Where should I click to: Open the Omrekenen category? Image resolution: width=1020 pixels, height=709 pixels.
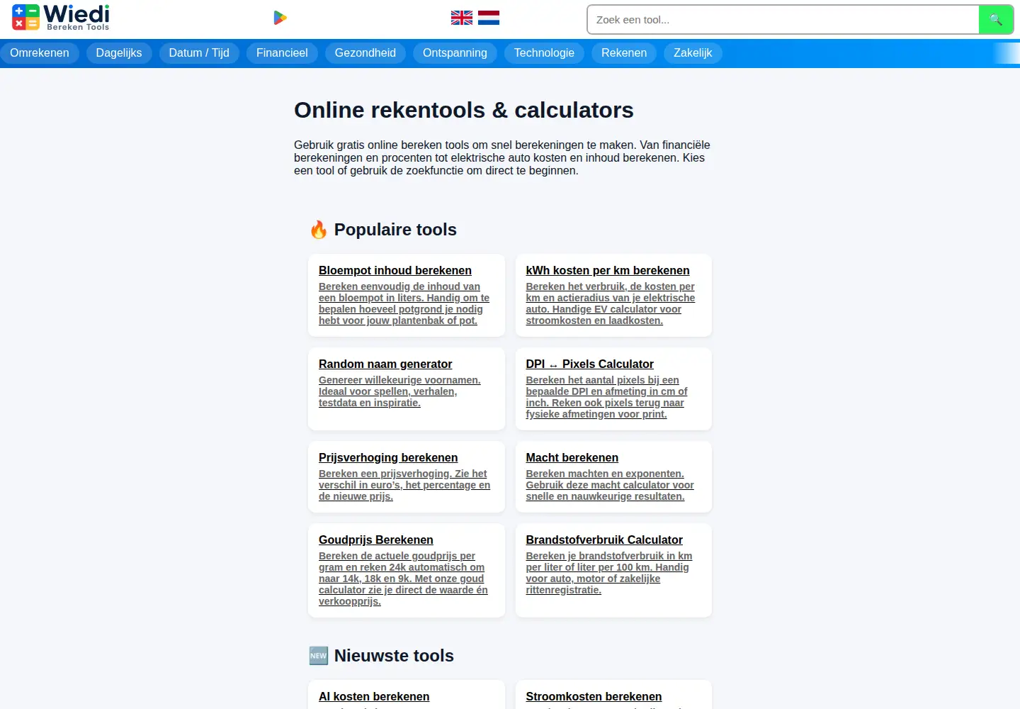40,53
